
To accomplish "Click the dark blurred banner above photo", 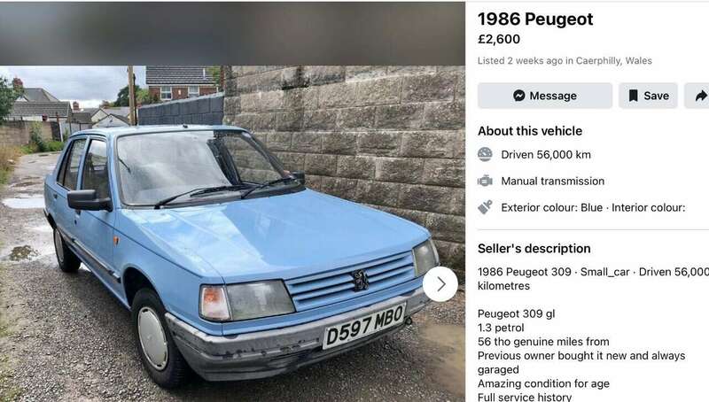I will click(x=232, y=34).
